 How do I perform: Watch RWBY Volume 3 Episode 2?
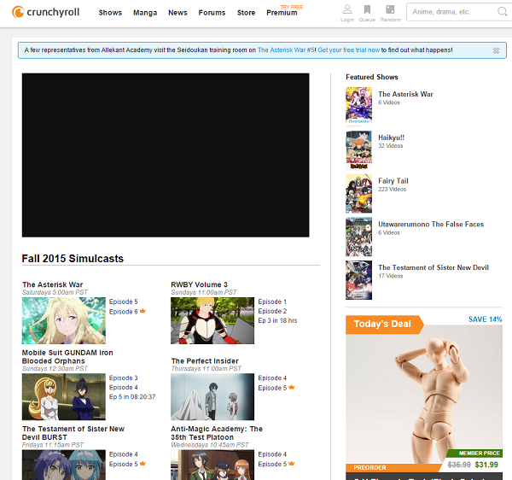[x=272, y=311]
